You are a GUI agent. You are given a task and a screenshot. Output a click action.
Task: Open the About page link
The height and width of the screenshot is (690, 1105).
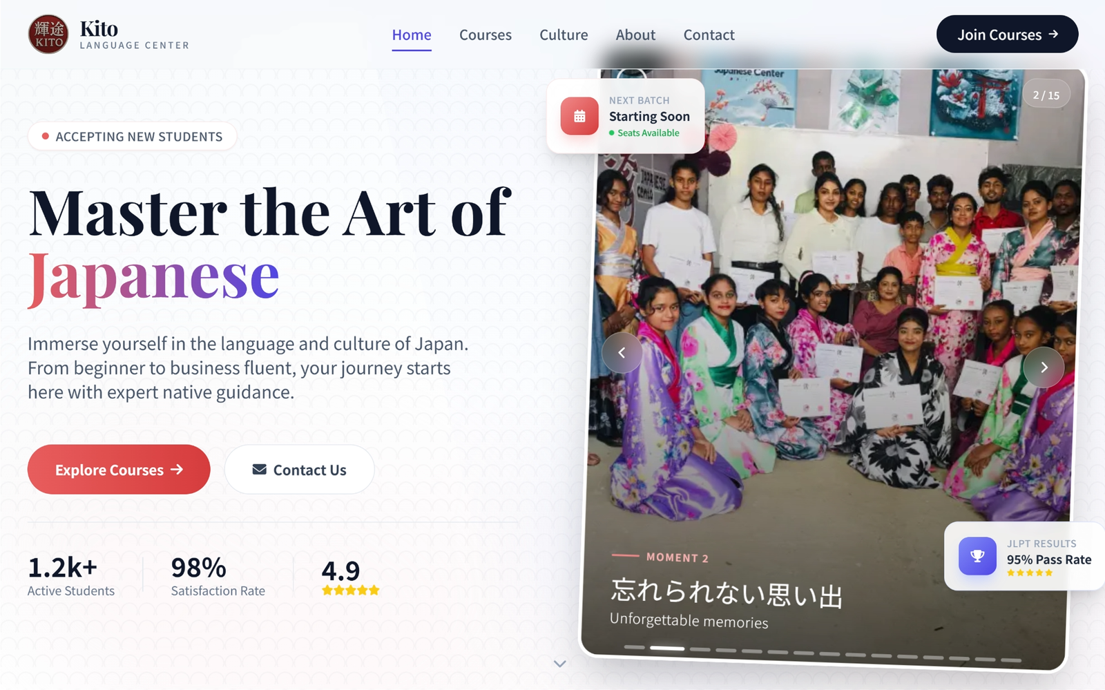click(x=635, y=35)
